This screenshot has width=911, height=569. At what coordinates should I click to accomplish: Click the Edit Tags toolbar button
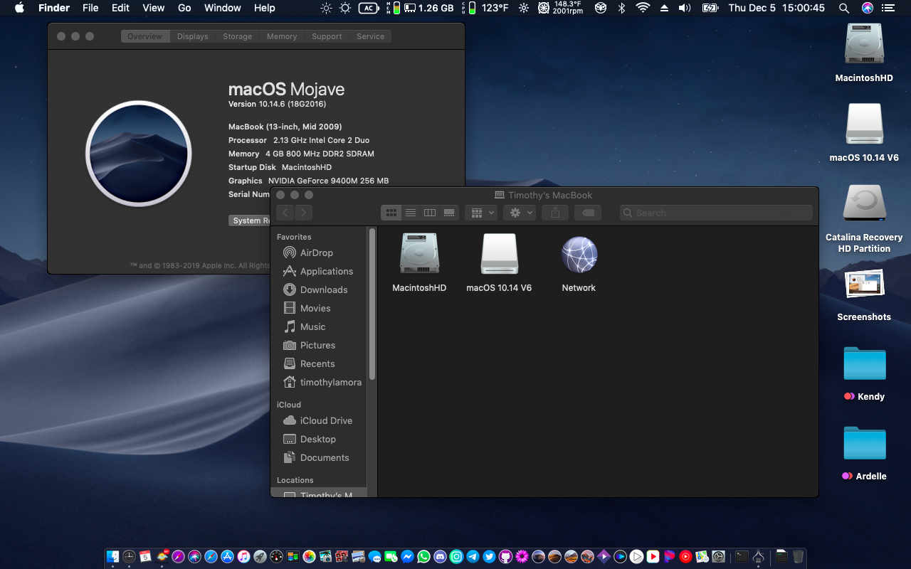coord(588,213)
